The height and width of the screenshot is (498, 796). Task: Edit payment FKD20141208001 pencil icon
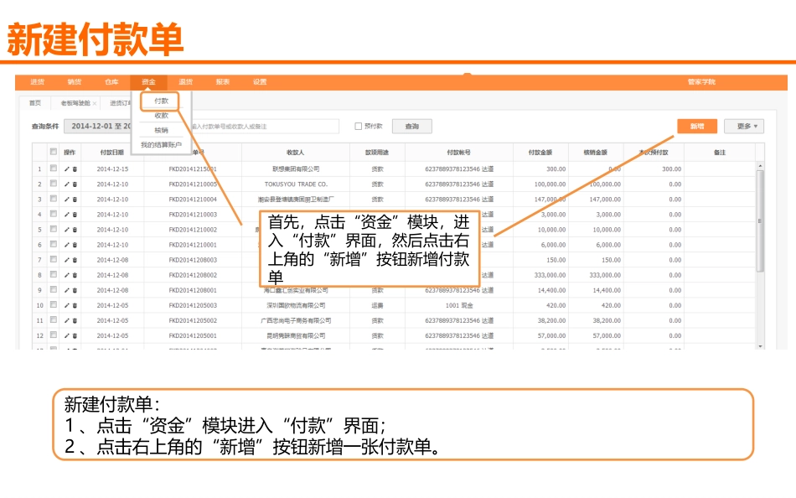coord(66,290)
